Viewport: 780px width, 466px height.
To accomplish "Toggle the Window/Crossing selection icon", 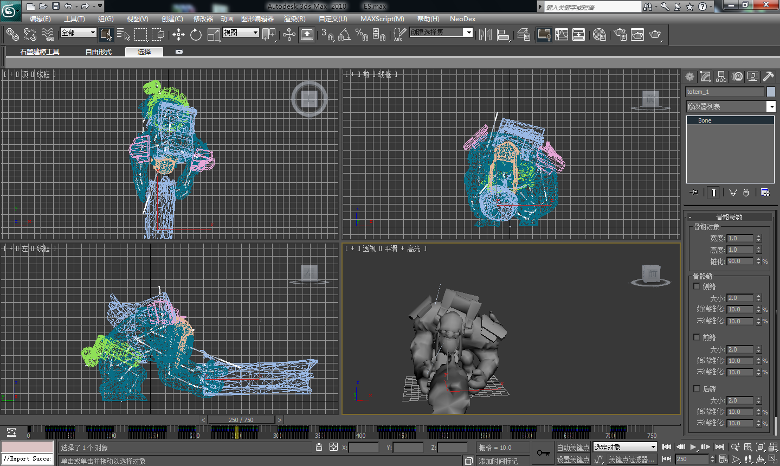I will (158, 35).
